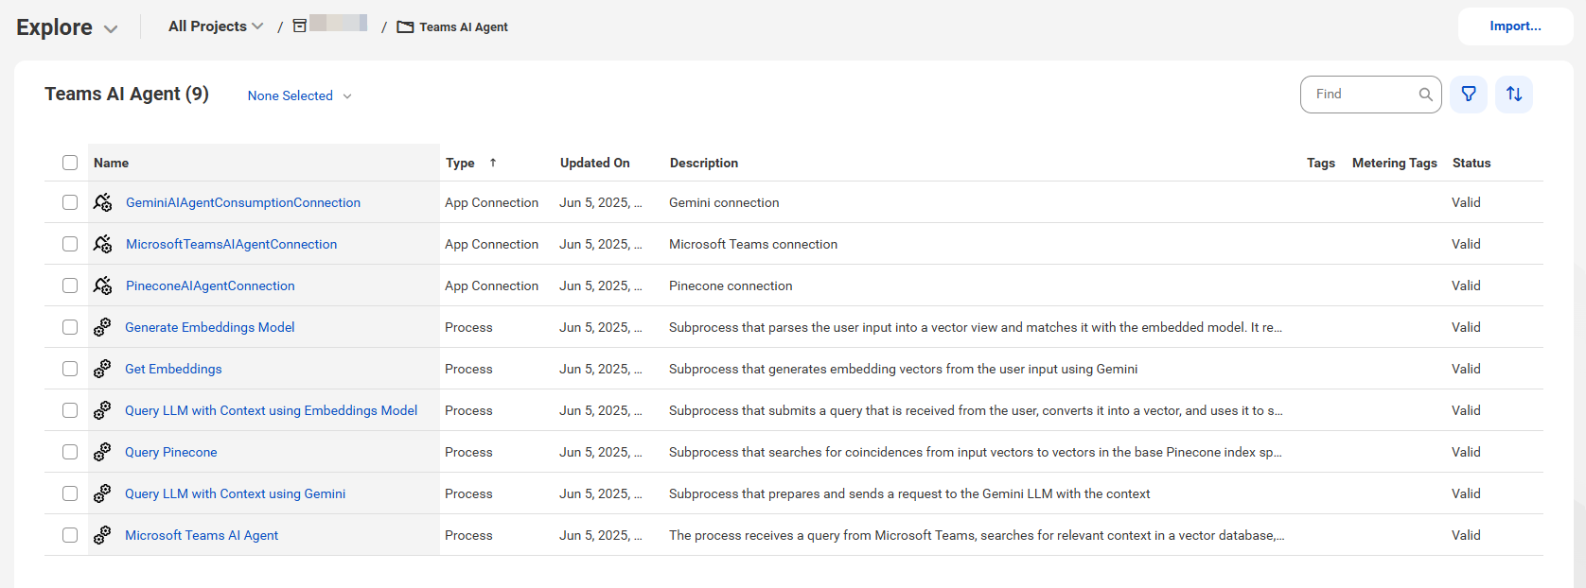The image size is (1586, 588).
Task: Click the Query LLM with Context using Embeddings Model icon
Action: coord(102,410)
